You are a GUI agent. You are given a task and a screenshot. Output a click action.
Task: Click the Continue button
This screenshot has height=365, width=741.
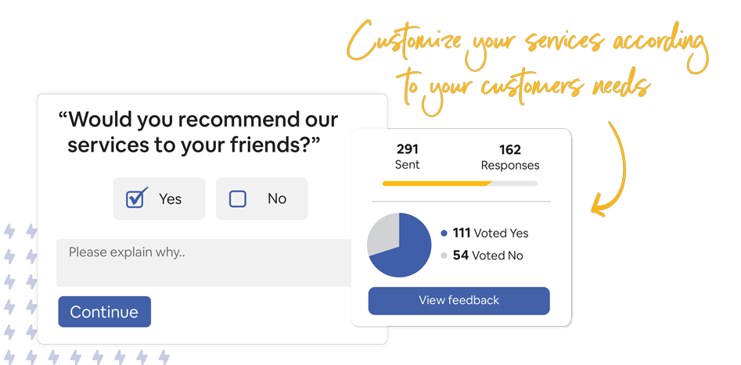coord(104,312)
